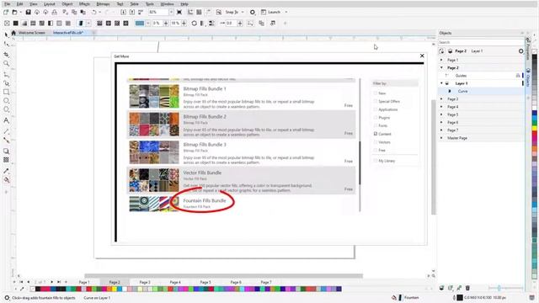Uncheck the Content filter checkbox

(376, 134)
